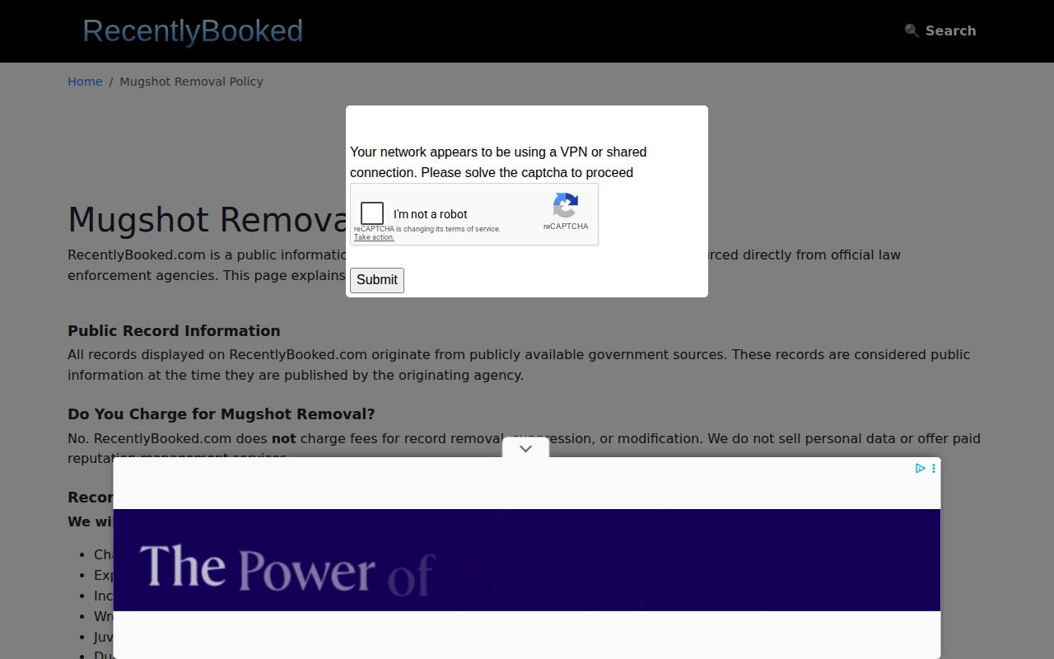This screenshot has height=659, width=1054.
Task: Click the AdChoices triangle icon
Action: (x=920, y=468)
